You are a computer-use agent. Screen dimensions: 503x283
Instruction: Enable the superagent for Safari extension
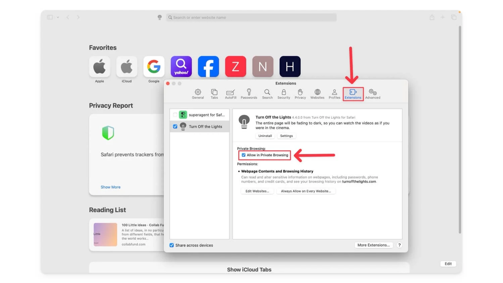[x=175, y=115]
